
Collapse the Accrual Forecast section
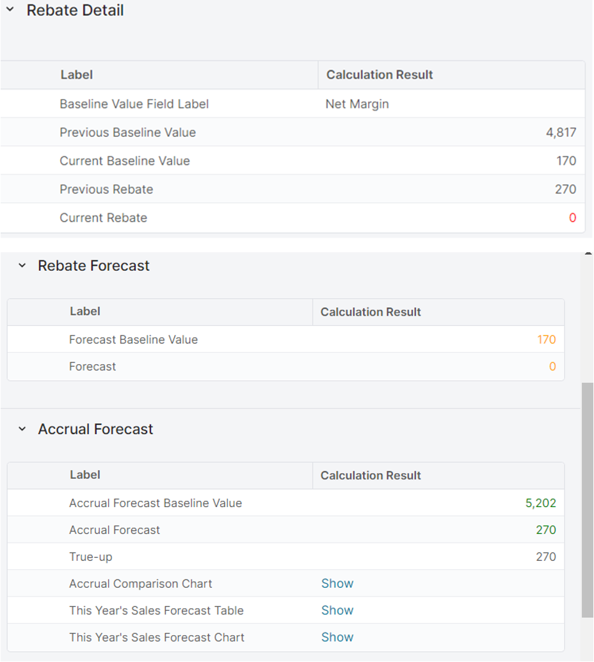pyautogui.click(x=22, y=429)
